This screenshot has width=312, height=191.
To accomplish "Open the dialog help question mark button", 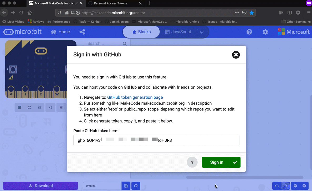I will pos(192,162).
